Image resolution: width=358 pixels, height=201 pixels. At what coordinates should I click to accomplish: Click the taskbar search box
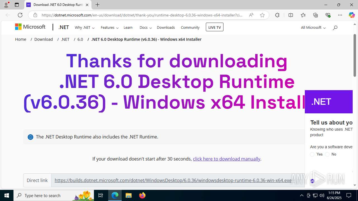[54, 195]
